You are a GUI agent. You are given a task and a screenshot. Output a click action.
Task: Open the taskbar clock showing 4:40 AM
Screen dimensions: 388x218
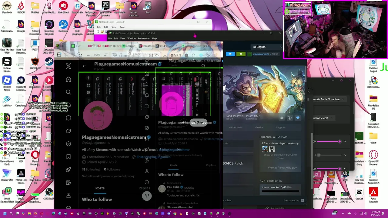click(x=375, y=213)
